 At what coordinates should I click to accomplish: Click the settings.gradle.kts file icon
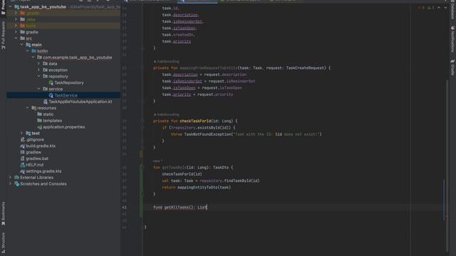pyautogui.click(x=22, y=171)
